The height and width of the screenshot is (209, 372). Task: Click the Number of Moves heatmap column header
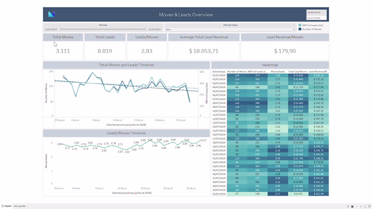pos(237,72)
